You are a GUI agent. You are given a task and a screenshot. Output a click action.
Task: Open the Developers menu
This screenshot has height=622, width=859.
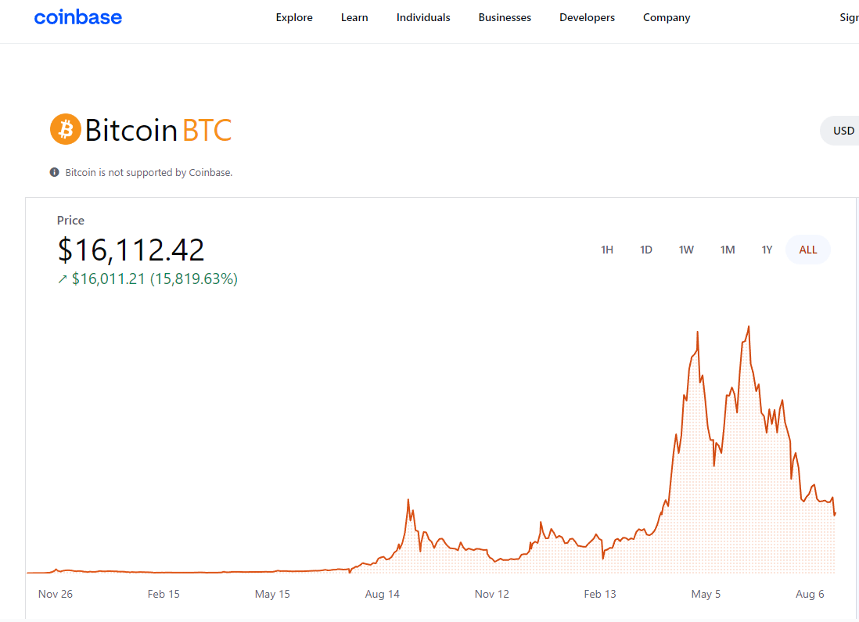point(587,16)
